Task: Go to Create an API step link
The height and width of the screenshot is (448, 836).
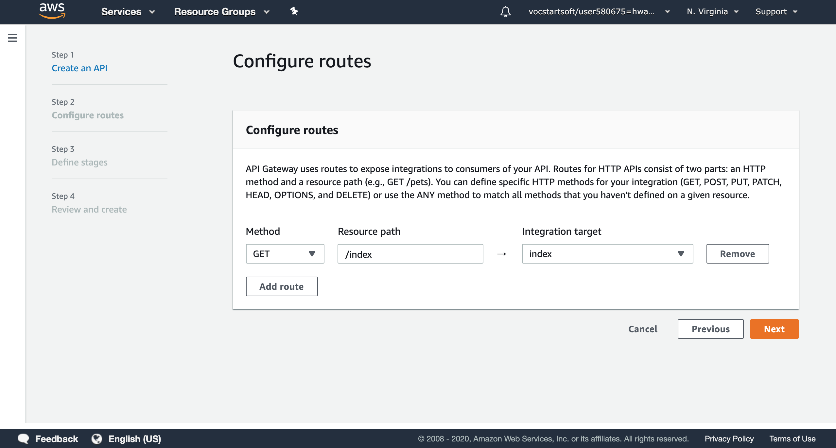Action: (x=79, y=68)
